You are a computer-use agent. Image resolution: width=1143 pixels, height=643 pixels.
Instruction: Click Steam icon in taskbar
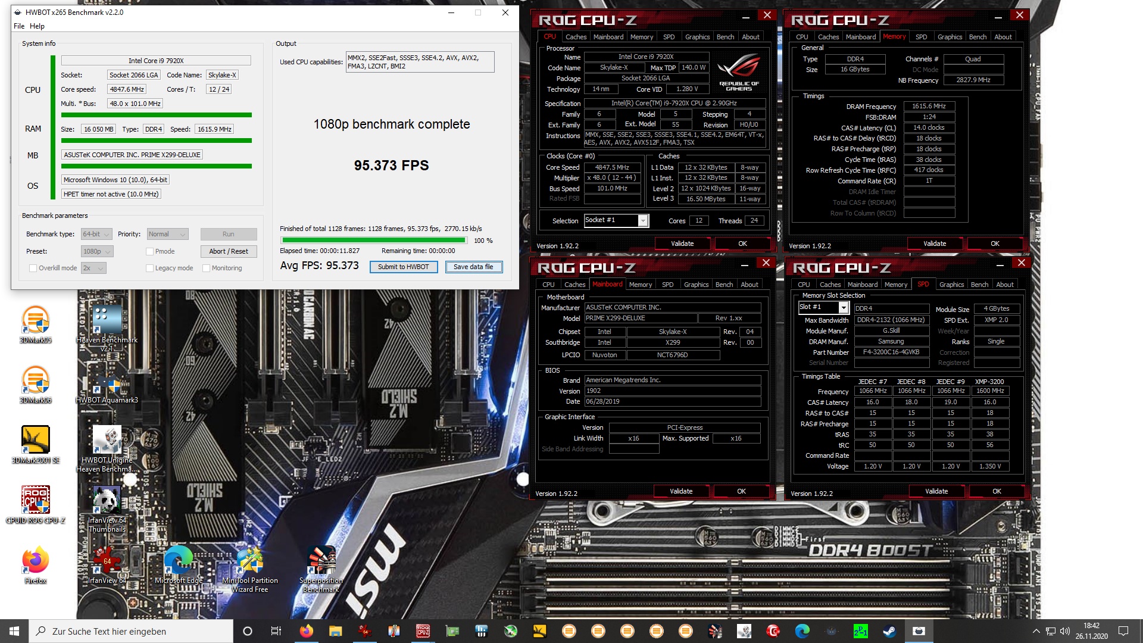point(889,631)
